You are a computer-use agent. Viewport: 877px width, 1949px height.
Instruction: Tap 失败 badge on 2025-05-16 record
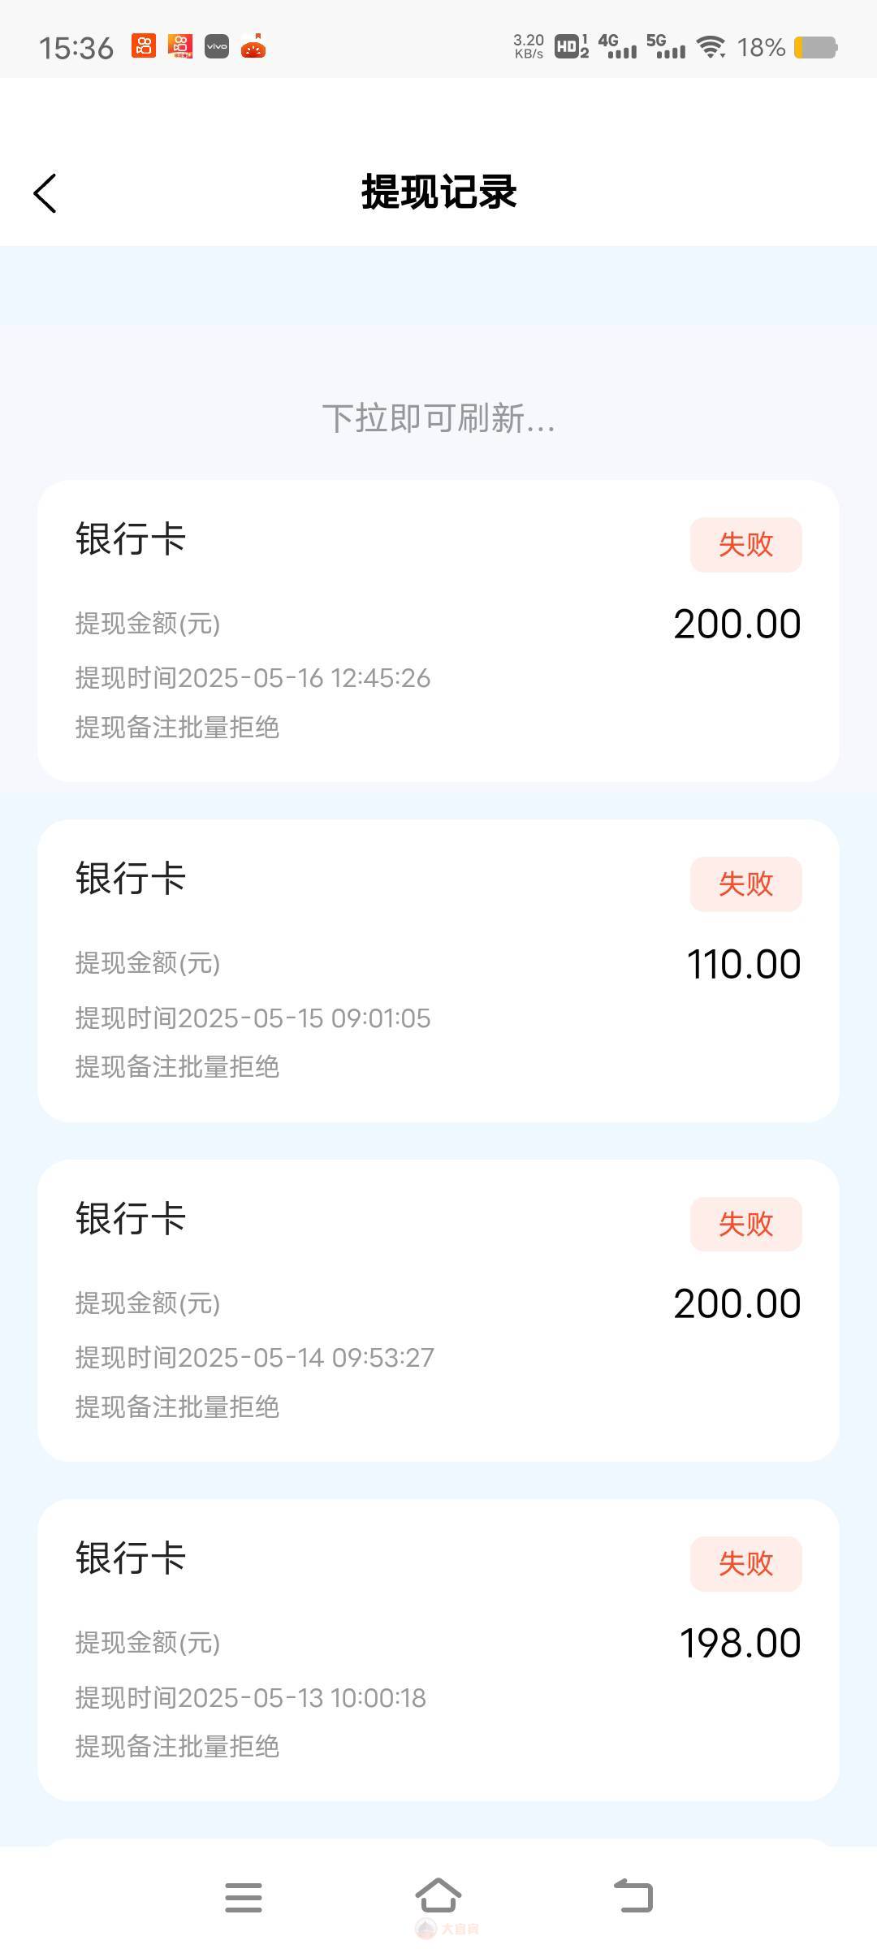tap(745, 544)
